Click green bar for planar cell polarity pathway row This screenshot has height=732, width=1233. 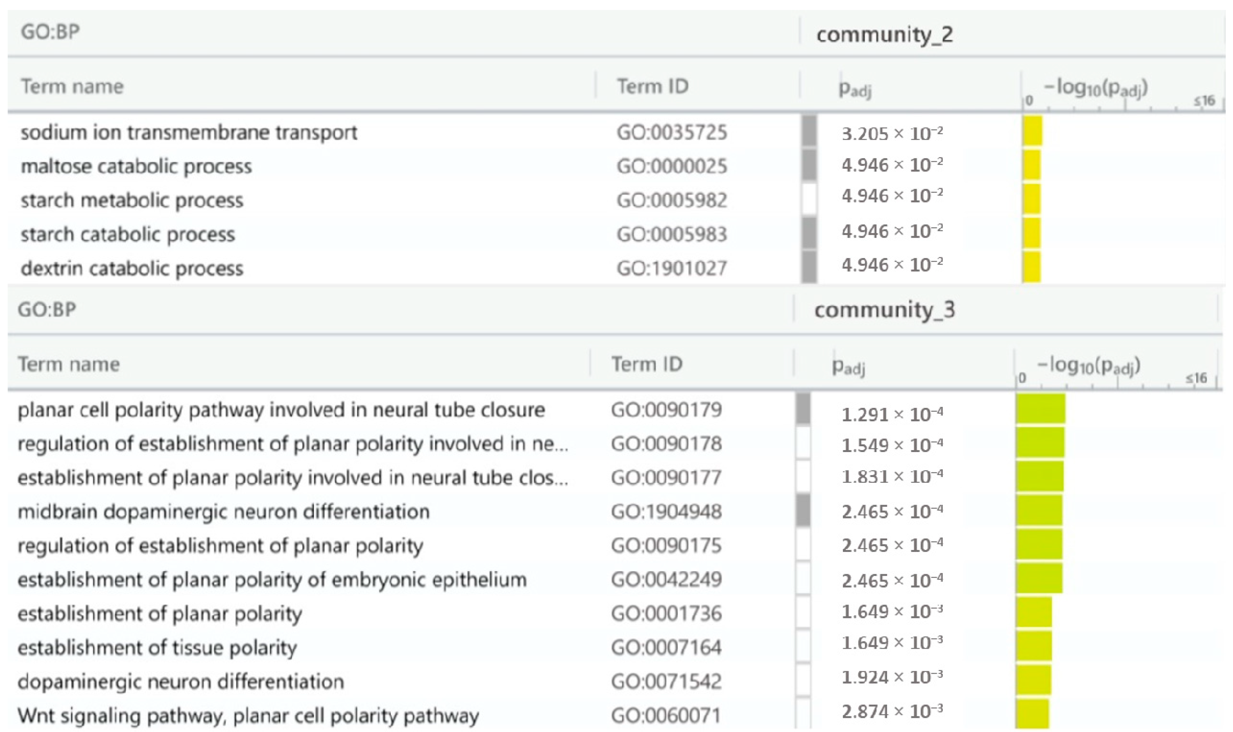pos(1040,409)
